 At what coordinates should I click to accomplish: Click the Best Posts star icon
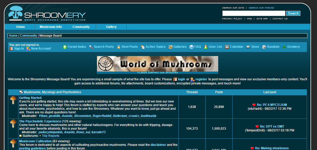pyautogui.click(x=119, y=47)
